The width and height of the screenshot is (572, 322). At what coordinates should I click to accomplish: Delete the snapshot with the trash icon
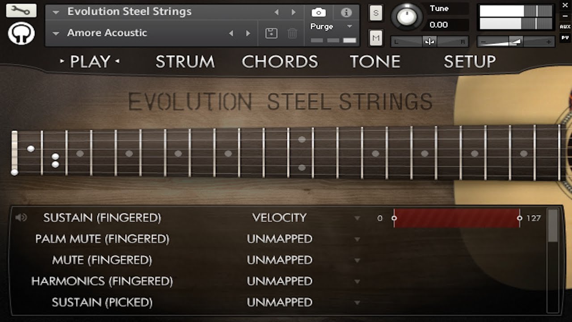292,33
